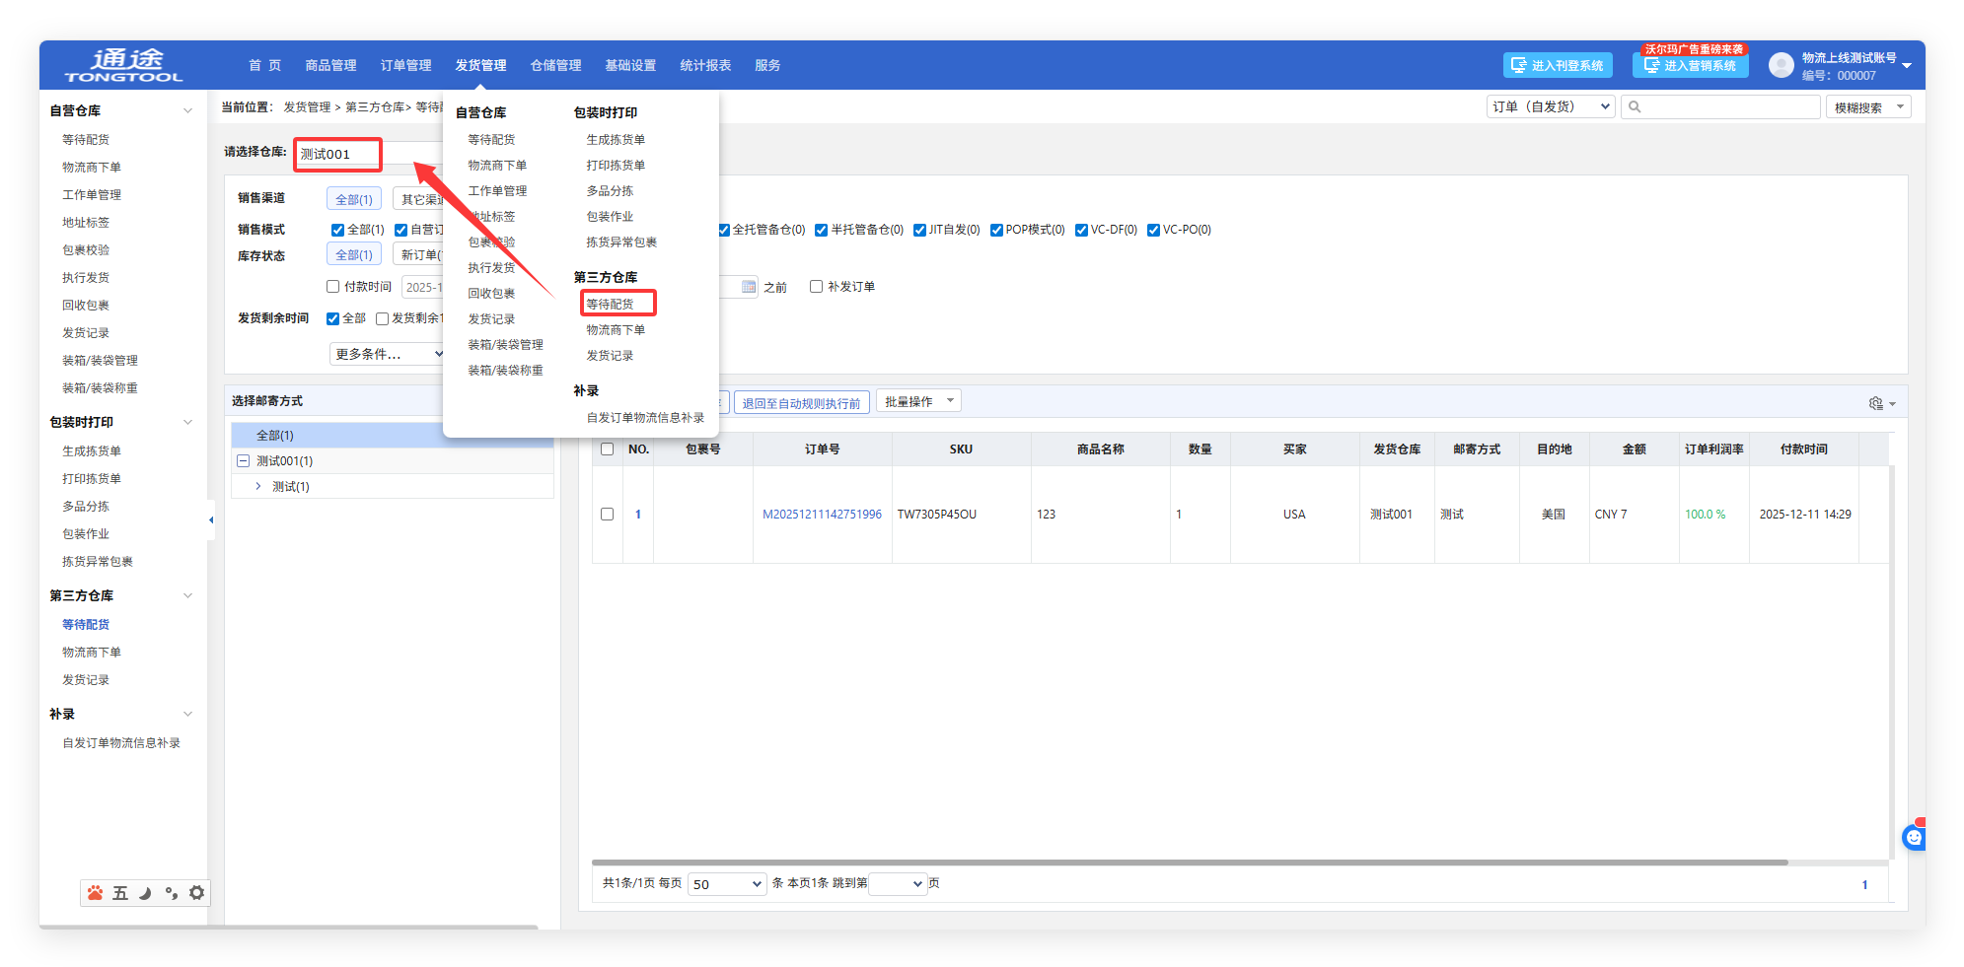Open the 仓储管理 top menu
This screenshot has height=967, width=1964.
[x=555, y=66]
